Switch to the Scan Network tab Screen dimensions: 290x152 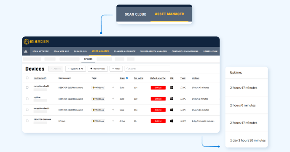(40, 52)
